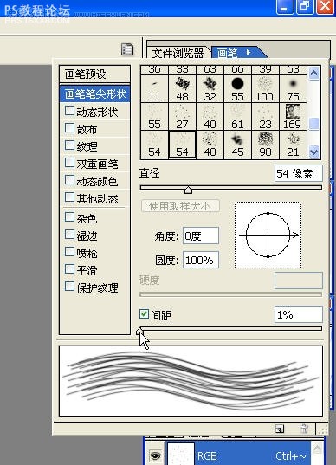Switch to the 文件浏览器 tab

point(178,54)
